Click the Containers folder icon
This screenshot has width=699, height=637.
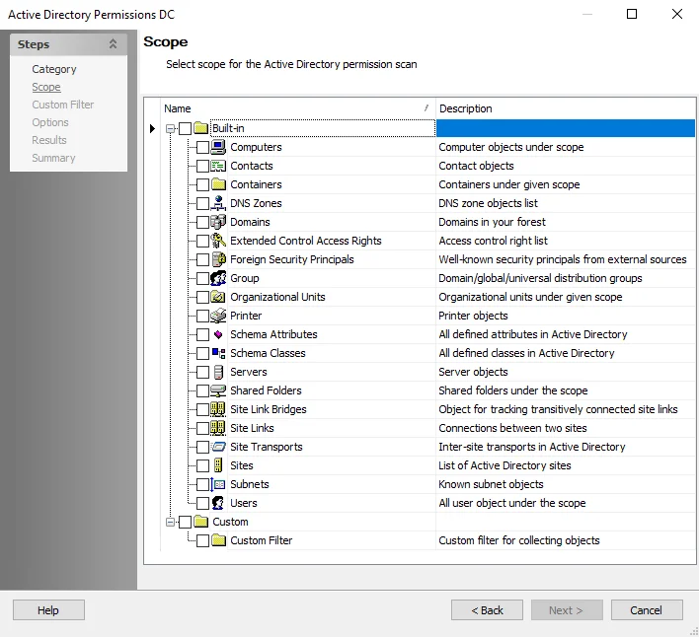tap(218, 184)
